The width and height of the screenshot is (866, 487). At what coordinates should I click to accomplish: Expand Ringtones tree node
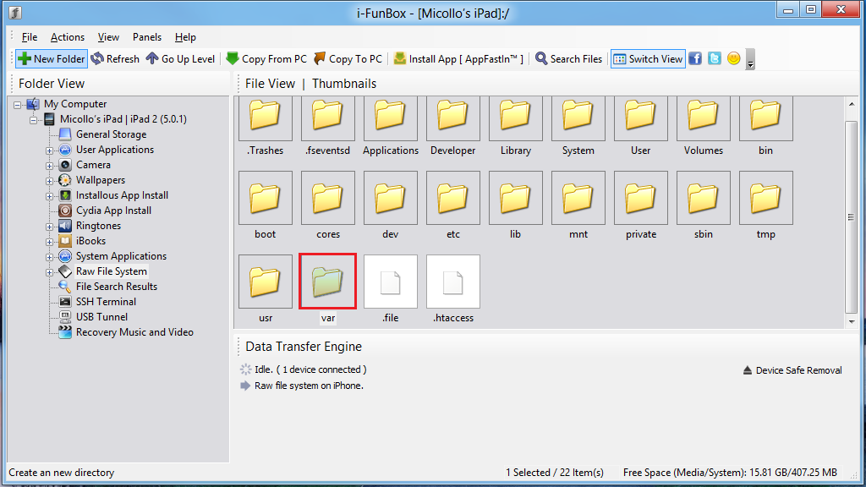[x=49, y=227]
